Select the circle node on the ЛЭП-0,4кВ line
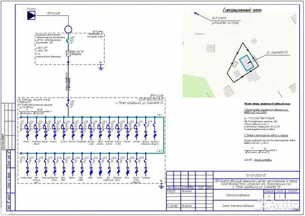Viewport: 305px width, 216px height. (68, 29)
